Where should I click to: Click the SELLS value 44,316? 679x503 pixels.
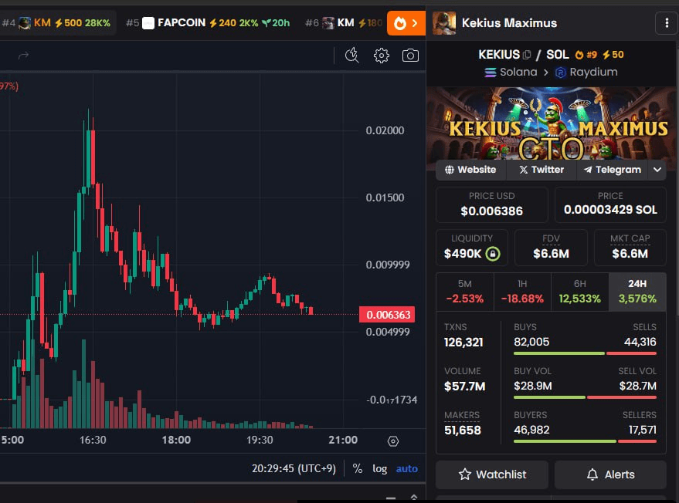640,342
